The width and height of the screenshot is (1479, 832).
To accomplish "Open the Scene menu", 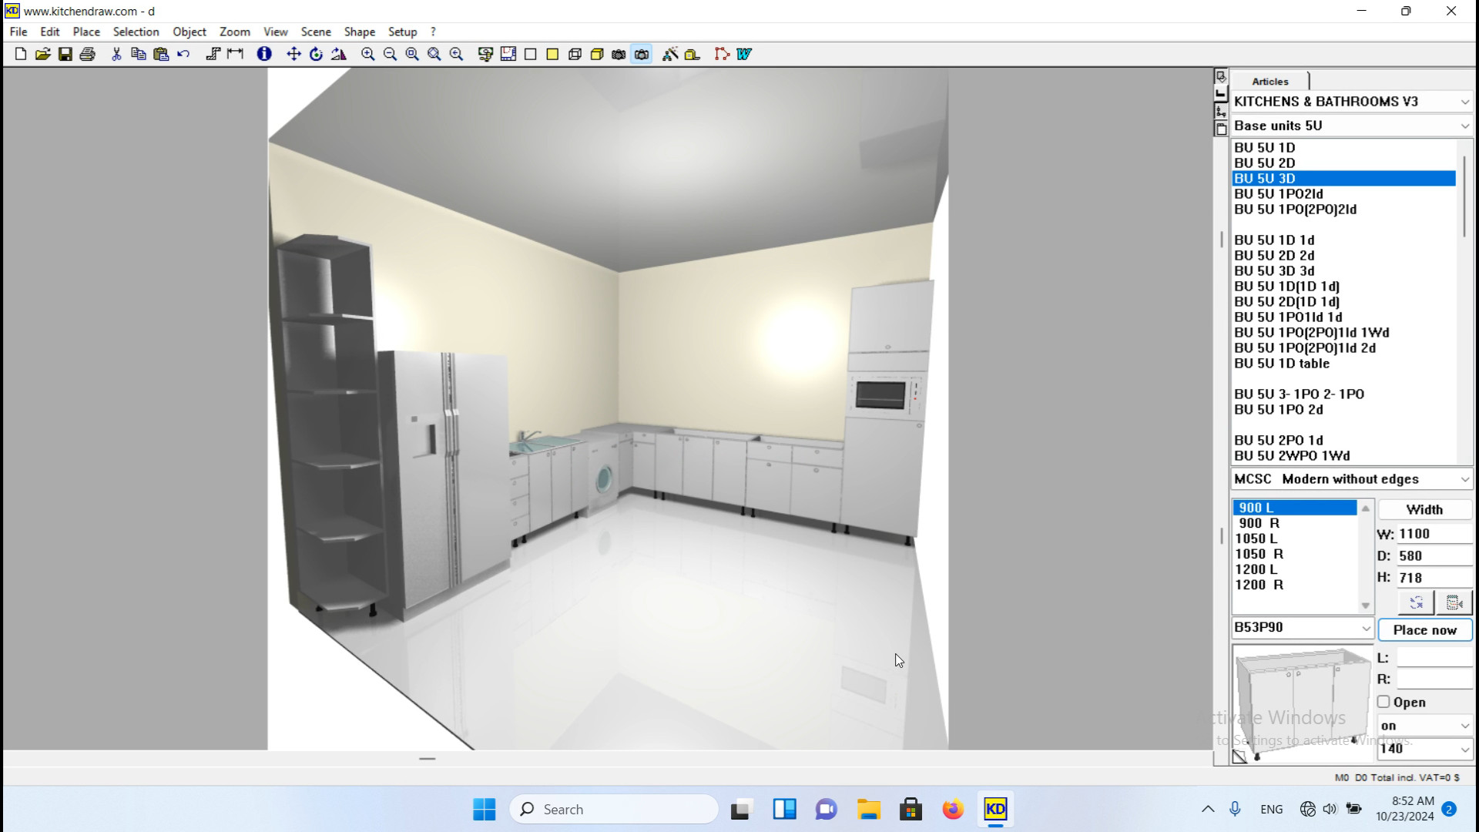I will [316, 32].
